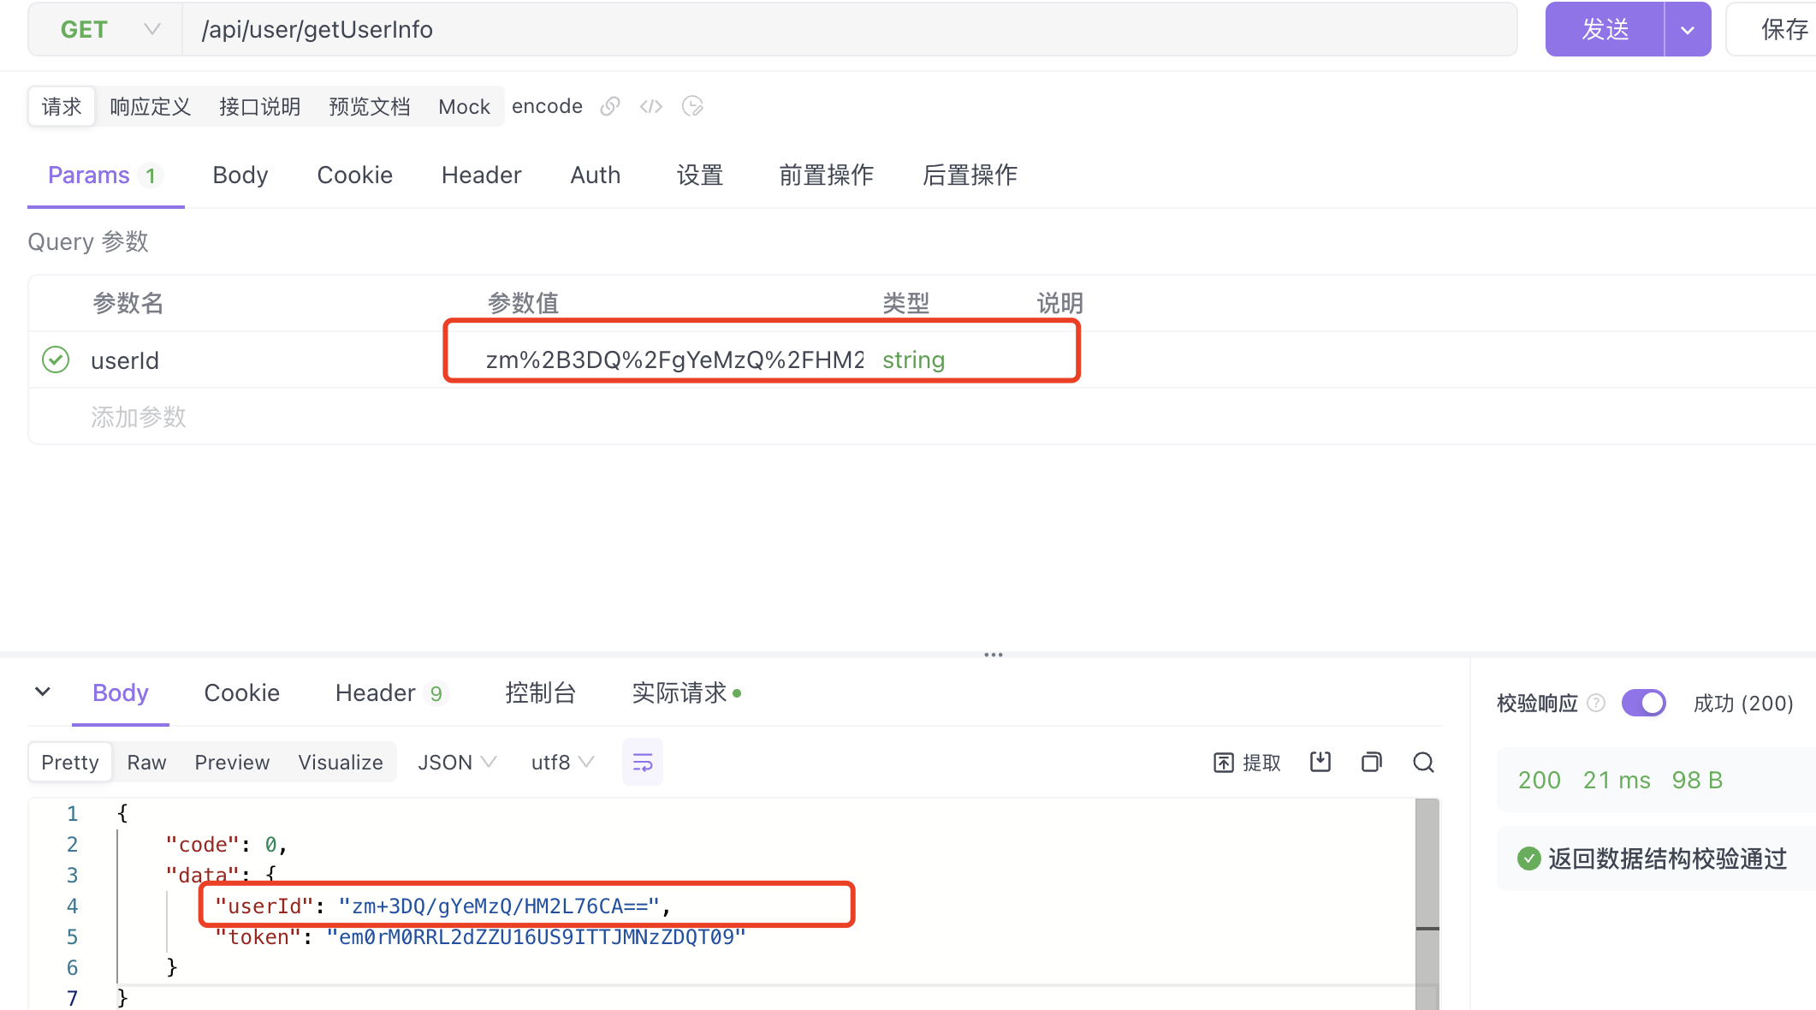Click the history clock icon beside encode
The image size is (1816, 1010).
tap(692, 106)
